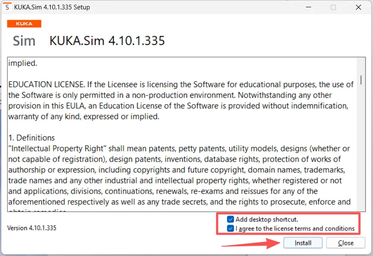Click the 'KUKA.Sim 4.10.1.335' heading
373x256 pixels.
pos(107,41)
